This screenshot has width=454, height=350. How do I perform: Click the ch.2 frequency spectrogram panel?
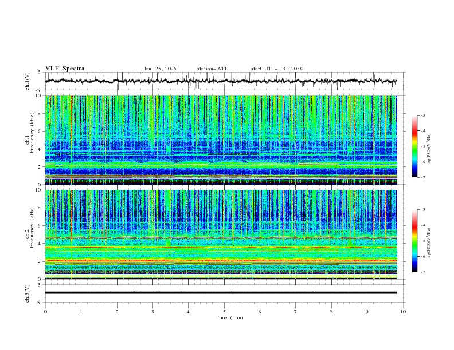click(x=221, y=234)
